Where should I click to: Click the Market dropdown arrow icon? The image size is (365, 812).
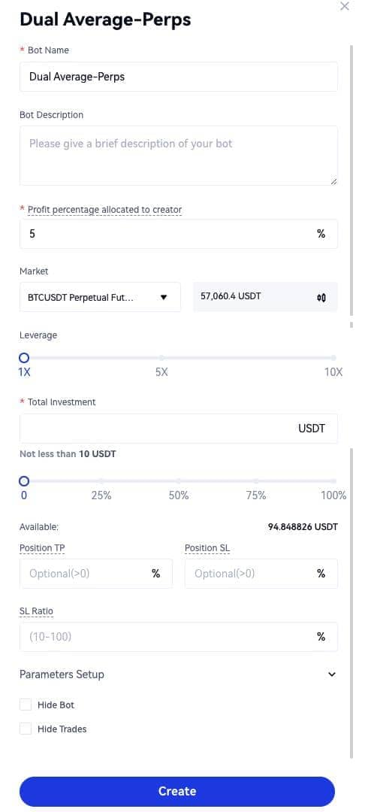tap(164, 297)
